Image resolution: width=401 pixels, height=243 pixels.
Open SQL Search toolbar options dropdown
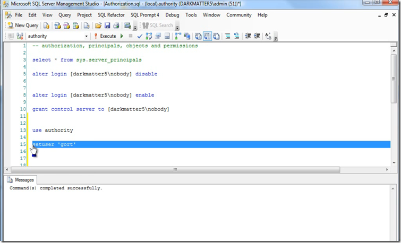coord(177,27)
